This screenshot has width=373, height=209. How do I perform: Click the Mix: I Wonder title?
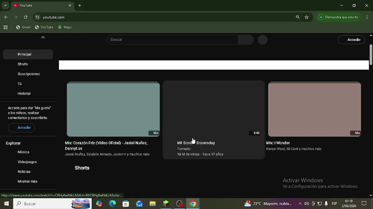click(278, 143)
